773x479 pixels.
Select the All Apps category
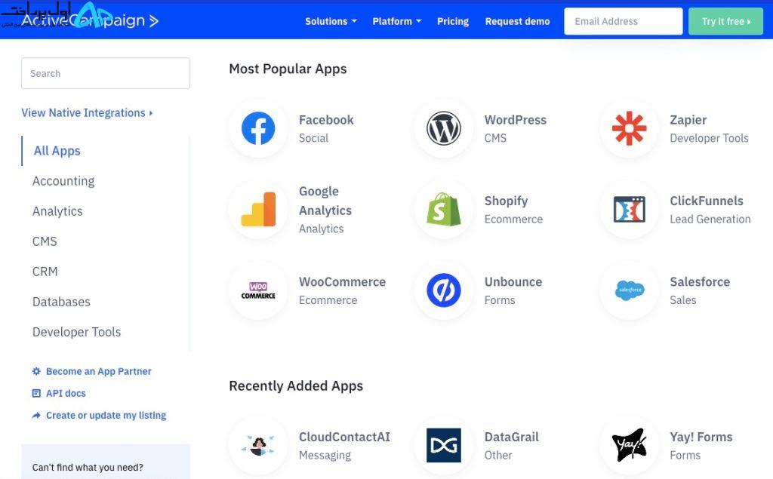57,151
